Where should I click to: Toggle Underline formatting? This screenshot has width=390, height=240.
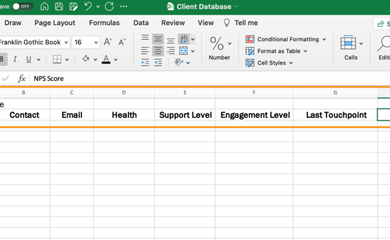29,59
